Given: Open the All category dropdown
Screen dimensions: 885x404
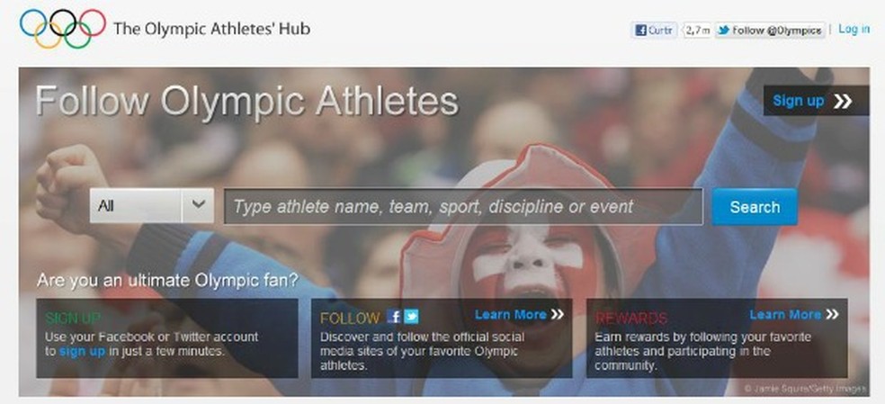Looking at the screenshot, I should tap(152, 206).
